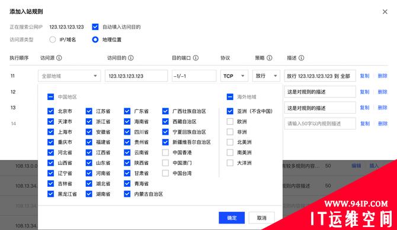This screenshot has width=397, height=230.
Task: Click description field of rule 12
Action: tap(320, 92)
